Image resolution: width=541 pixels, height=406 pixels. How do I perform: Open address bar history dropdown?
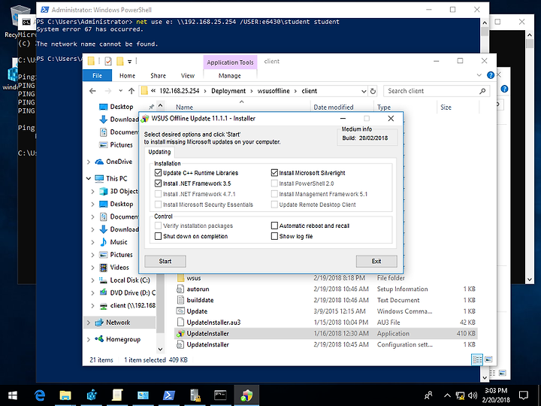[x=364, y=91]
